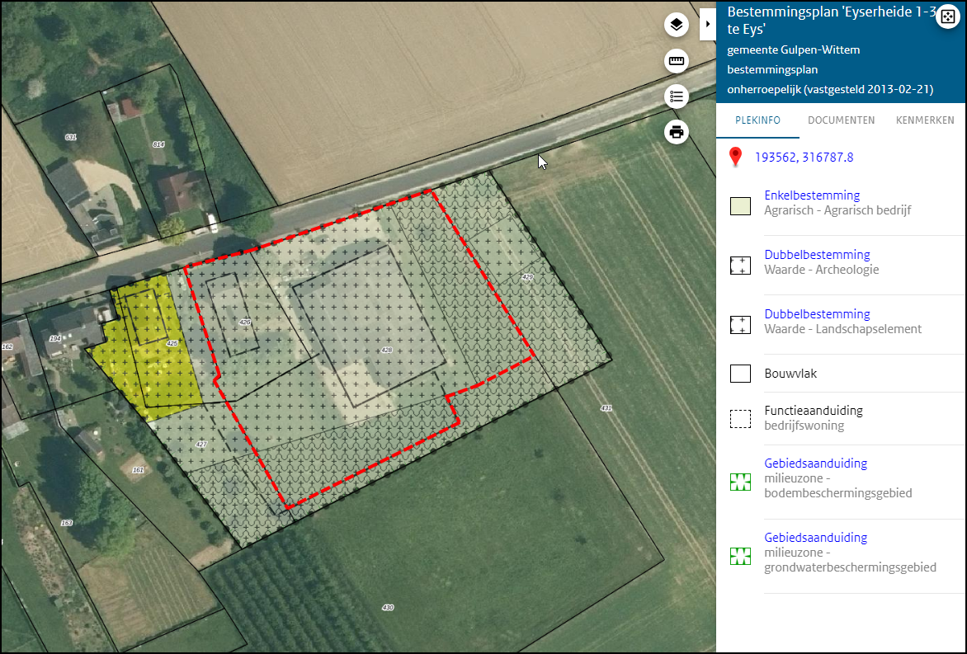Click parcel 431 label on the map

(x=606, y=408)
